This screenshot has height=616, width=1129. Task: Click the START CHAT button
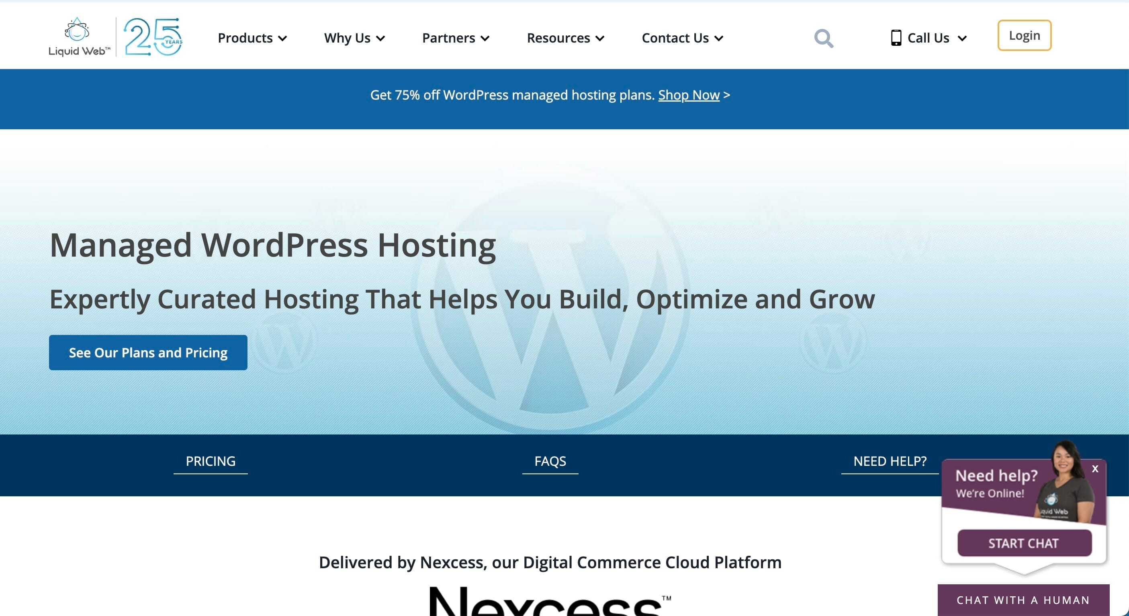pyautogui.click(x=1024, y=543)
